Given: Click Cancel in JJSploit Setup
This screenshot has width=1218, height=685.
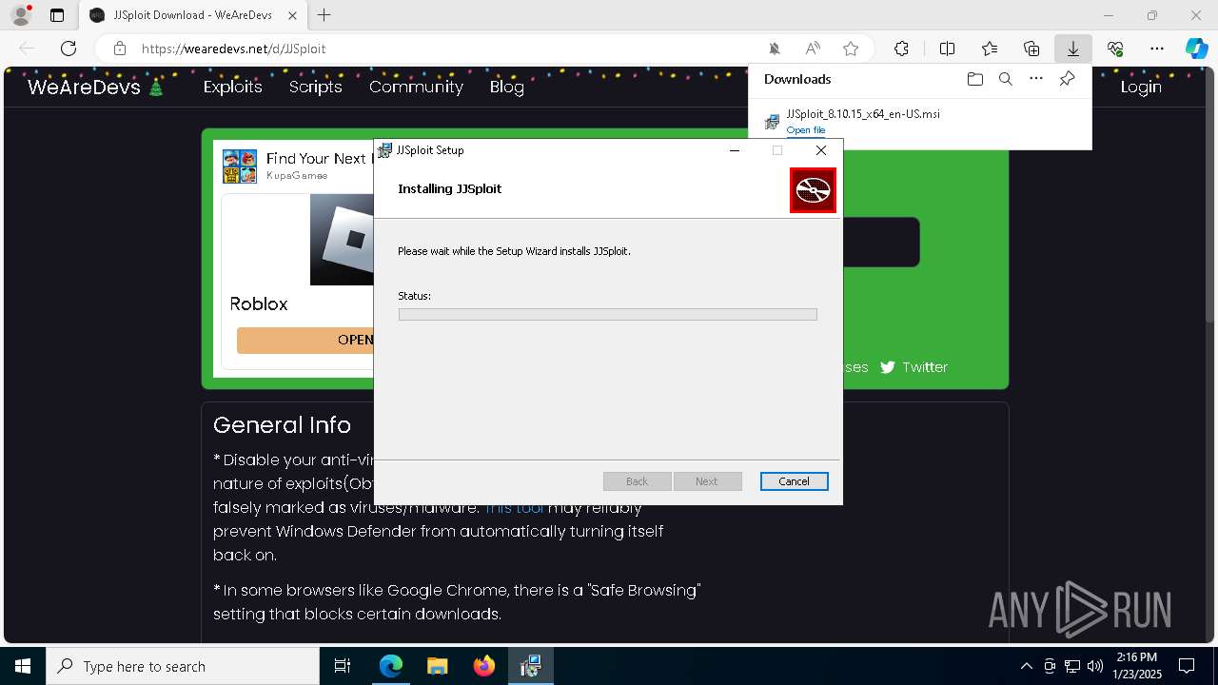Looking at the screenshot, I should (795, 481).
